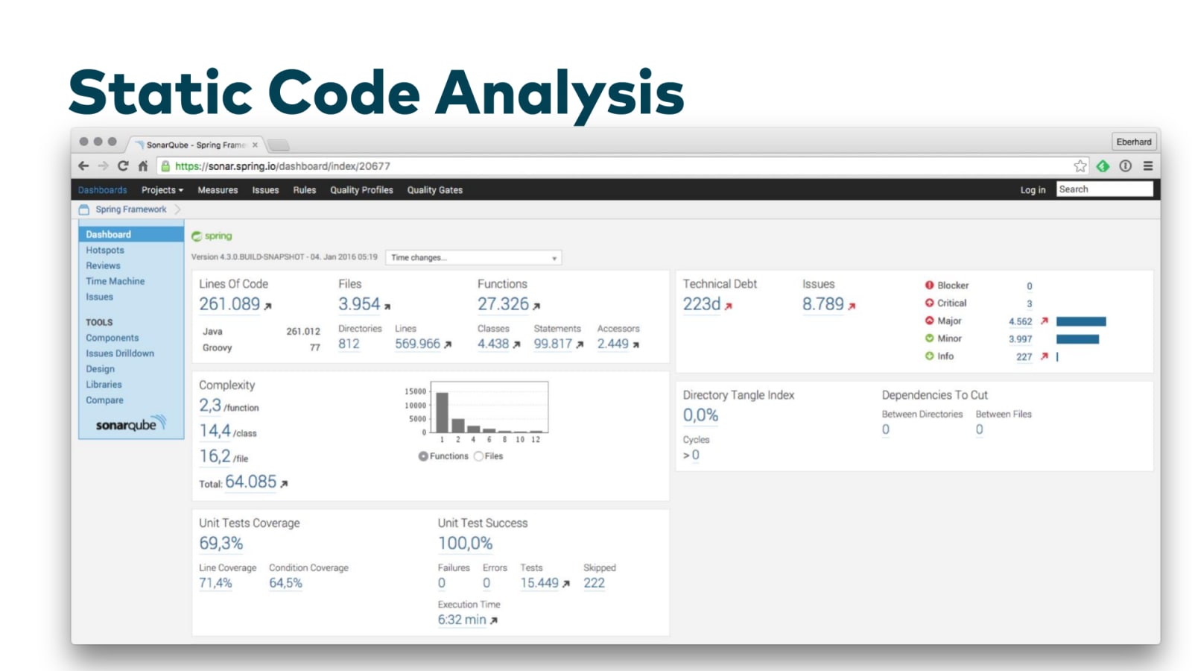Expand the Projects dropdown menu

[162, 190]
